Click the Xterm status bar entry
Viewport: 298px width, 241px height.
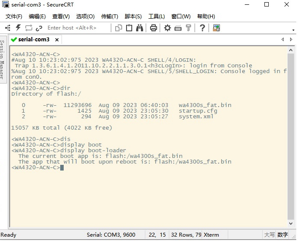click(x=211, y=235)
